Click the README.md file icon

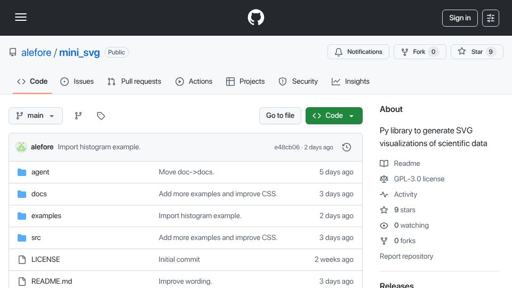[x=22, y=282]
